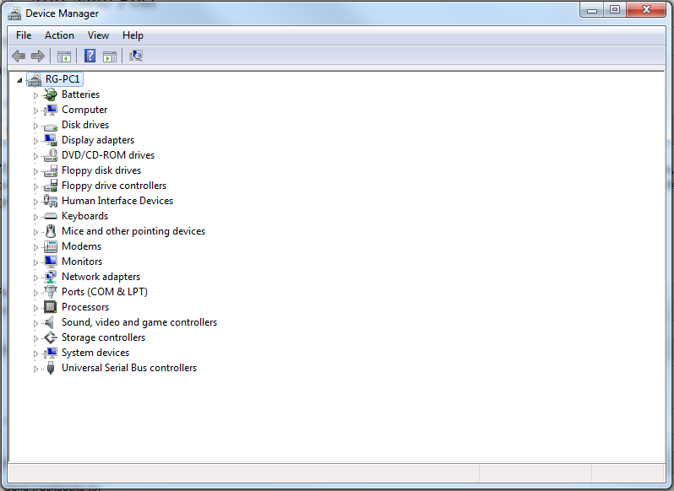The height and width of the screenshot is (491, 674).
Task: Click the Human Interface Devices icon
Action: (51, 201)
